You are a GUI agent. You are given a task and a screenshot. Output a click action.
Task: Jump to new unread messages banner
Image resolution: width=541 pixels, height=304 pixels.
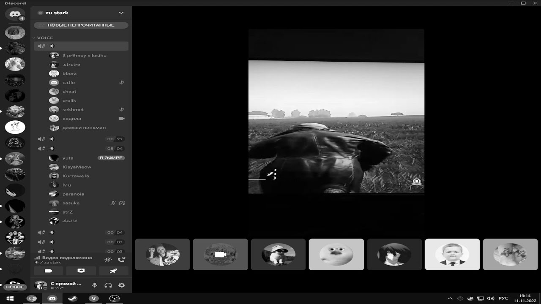[x=81, y=25]
